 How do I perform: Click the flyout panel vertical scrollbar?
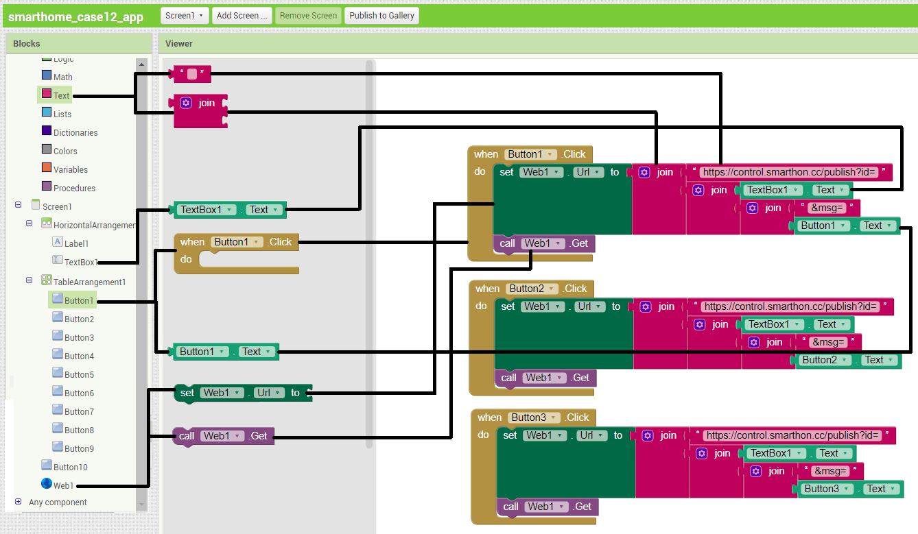click(x=370, y=254)
